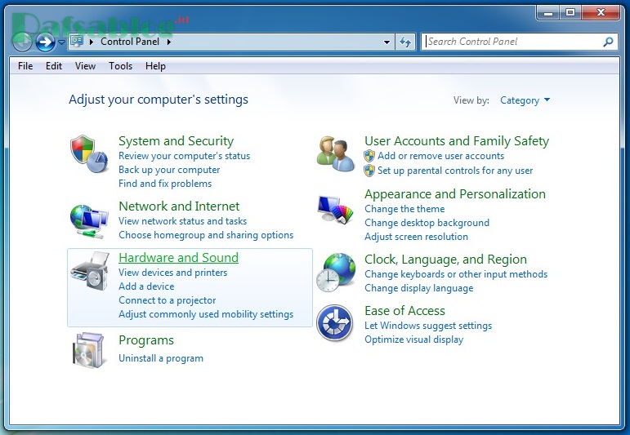Click Change the theme link
The height and width of the screenshot is (435, 630).
[x=404, y=209]
